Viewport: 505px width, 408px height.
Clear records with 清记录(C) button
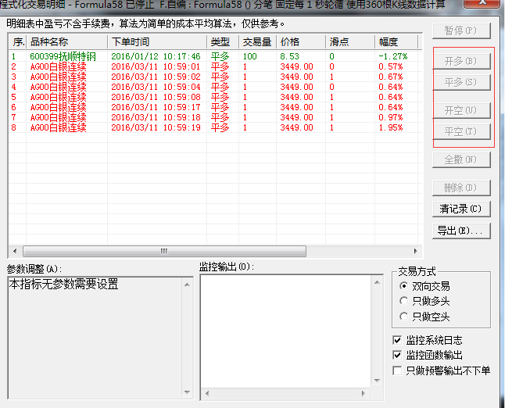461,209
